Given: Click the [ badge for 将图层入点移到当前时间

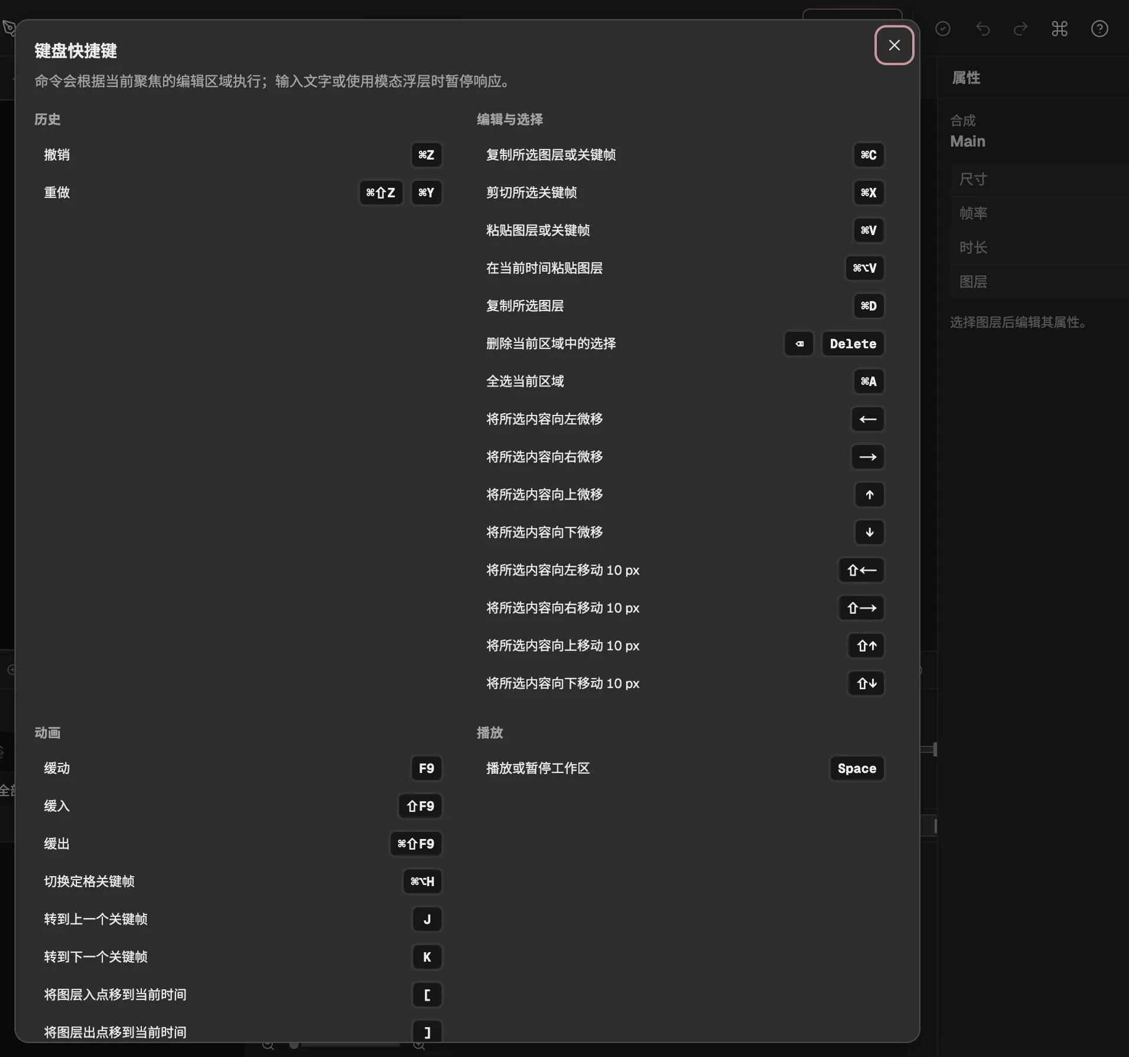Looking at the screenshot, I should click(x=427, y=995).
